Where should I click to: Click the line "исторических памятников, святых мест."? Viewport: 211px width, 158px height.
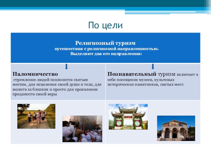point(146,85)
